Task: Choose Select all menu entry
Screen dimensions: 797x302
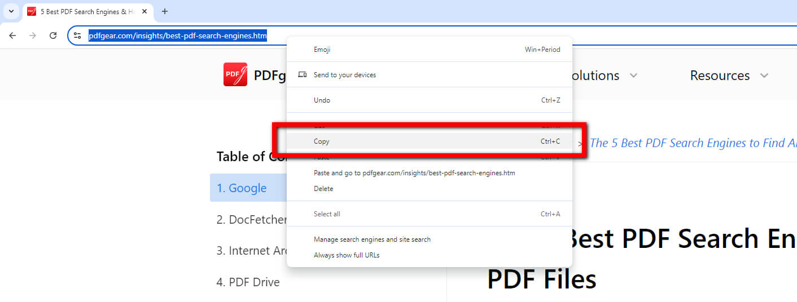Action: pyautogui.click(x=327, y=214)
